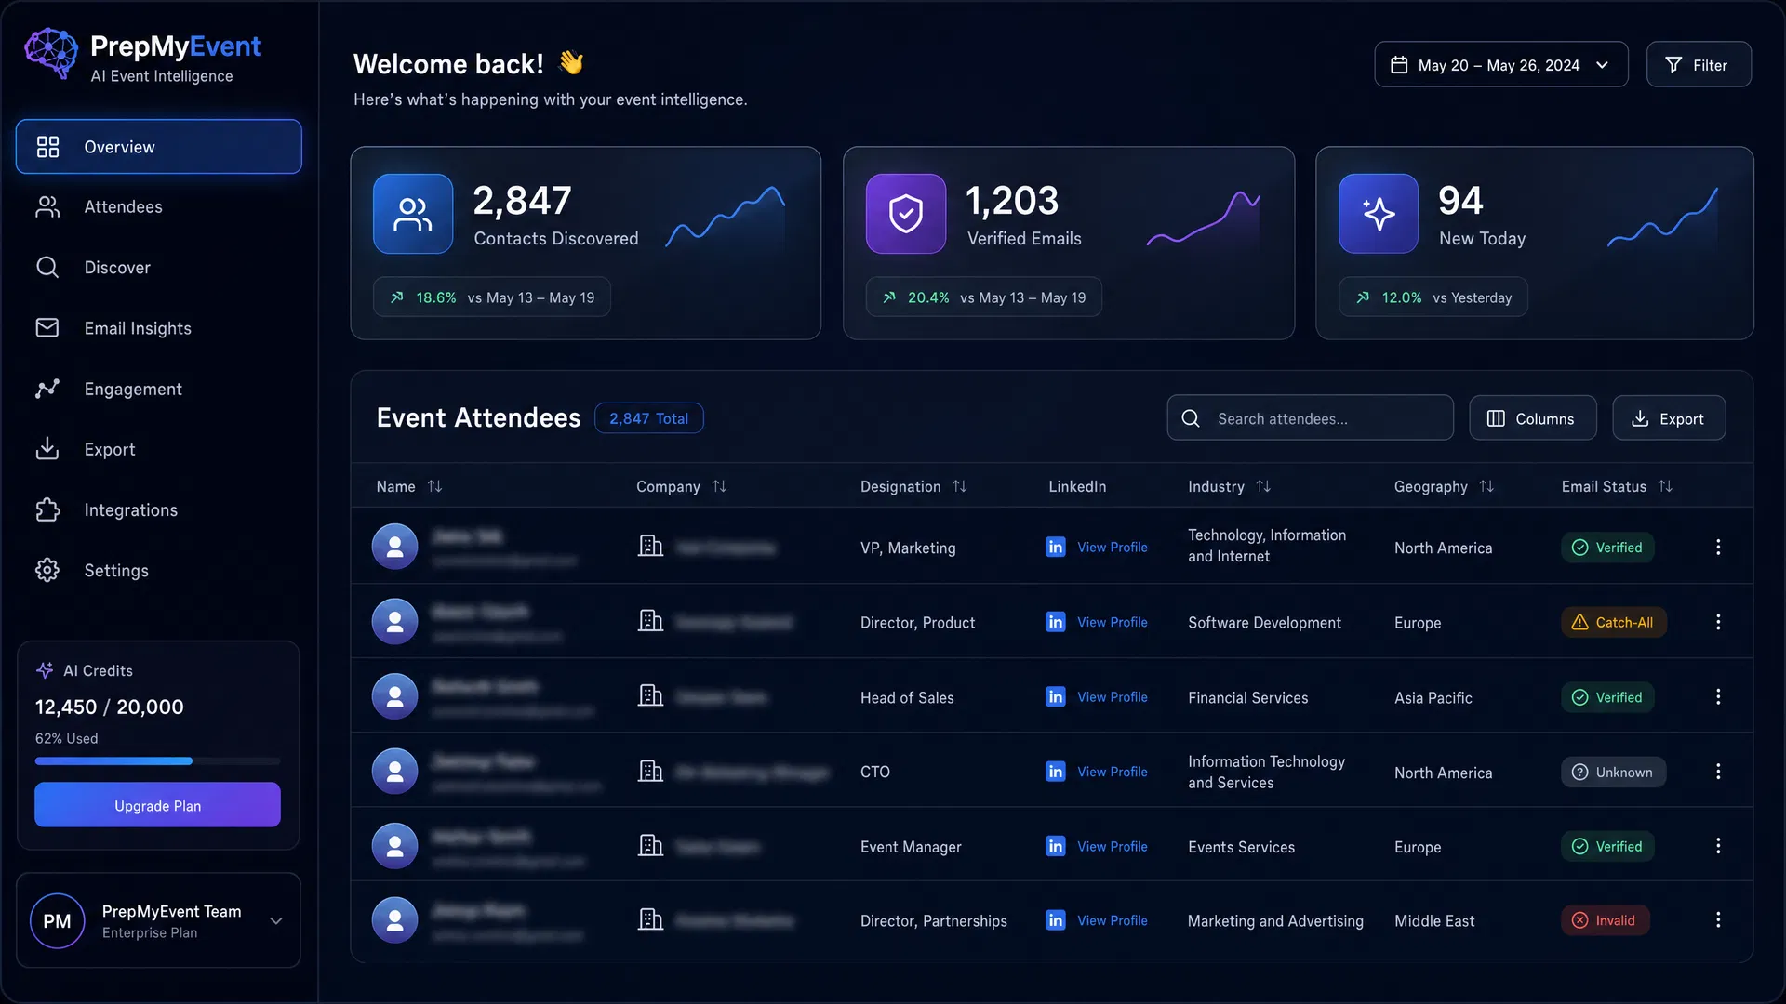Click the Verified Emails trend chart
The height and width of the screenshot is (1004, 1786).
tap(1204, 218)
